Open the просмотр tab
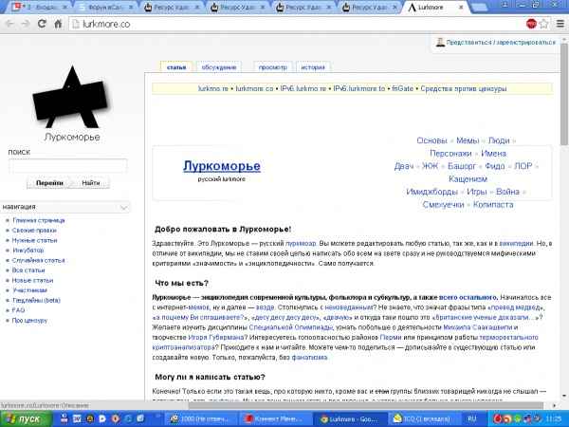569x427 pixels. pyautogui.click(x=273, y=67)
